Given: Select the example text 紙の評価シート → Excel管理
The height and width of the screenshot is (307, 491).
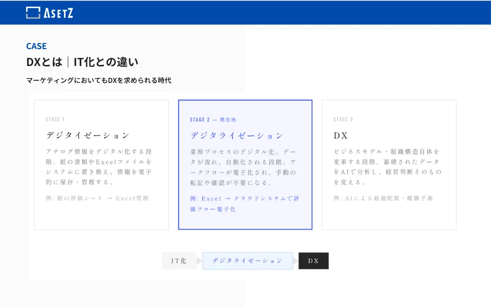Looking at the screenshot, I should 97,199.
